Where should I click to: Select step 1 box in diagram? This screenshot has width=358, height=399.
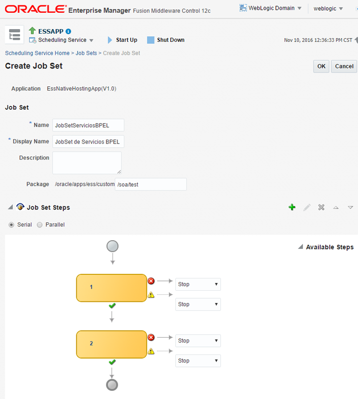pos(111,288)
